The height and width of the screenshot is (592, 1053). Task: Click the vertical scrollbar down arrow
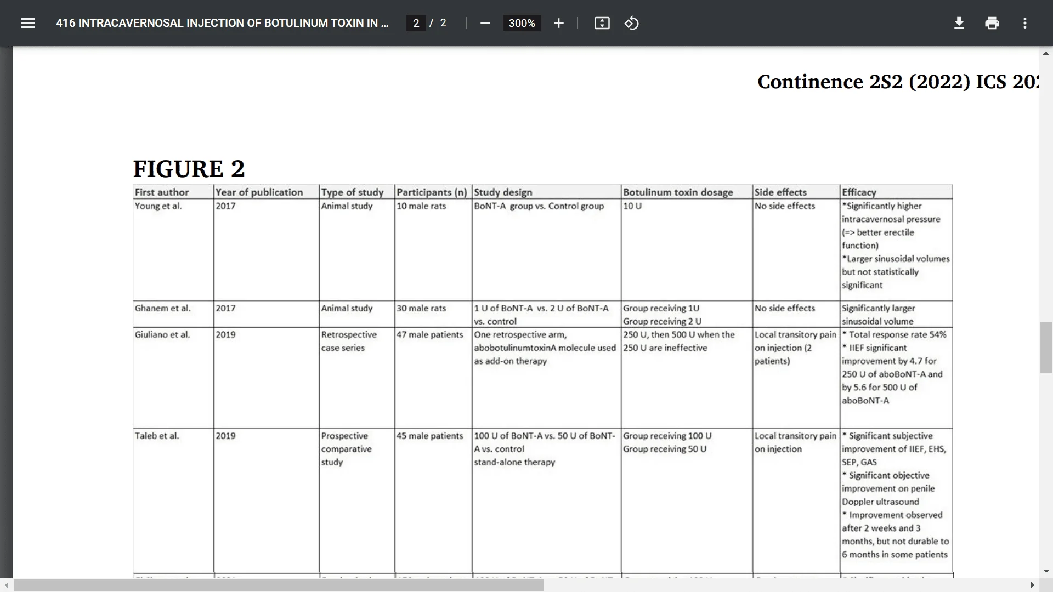coord(1046,572)
